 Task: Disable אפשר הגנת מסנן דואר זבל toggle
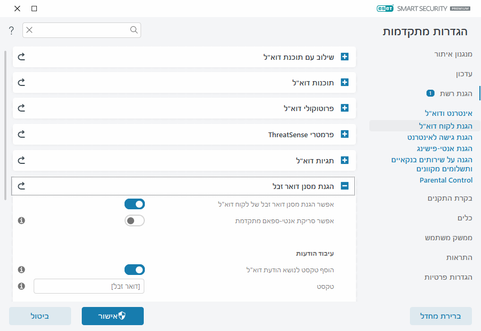[x=135, y=204]
